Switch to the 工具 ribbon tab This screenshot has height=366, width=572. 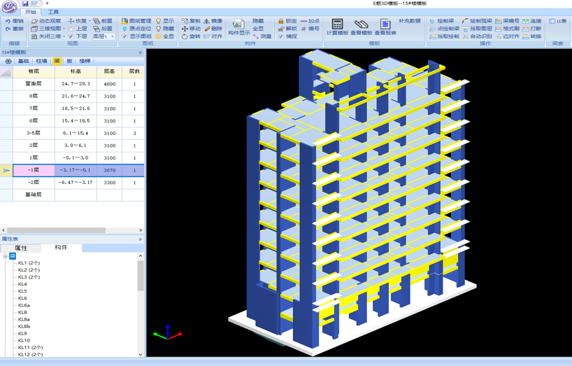[53, 12]
